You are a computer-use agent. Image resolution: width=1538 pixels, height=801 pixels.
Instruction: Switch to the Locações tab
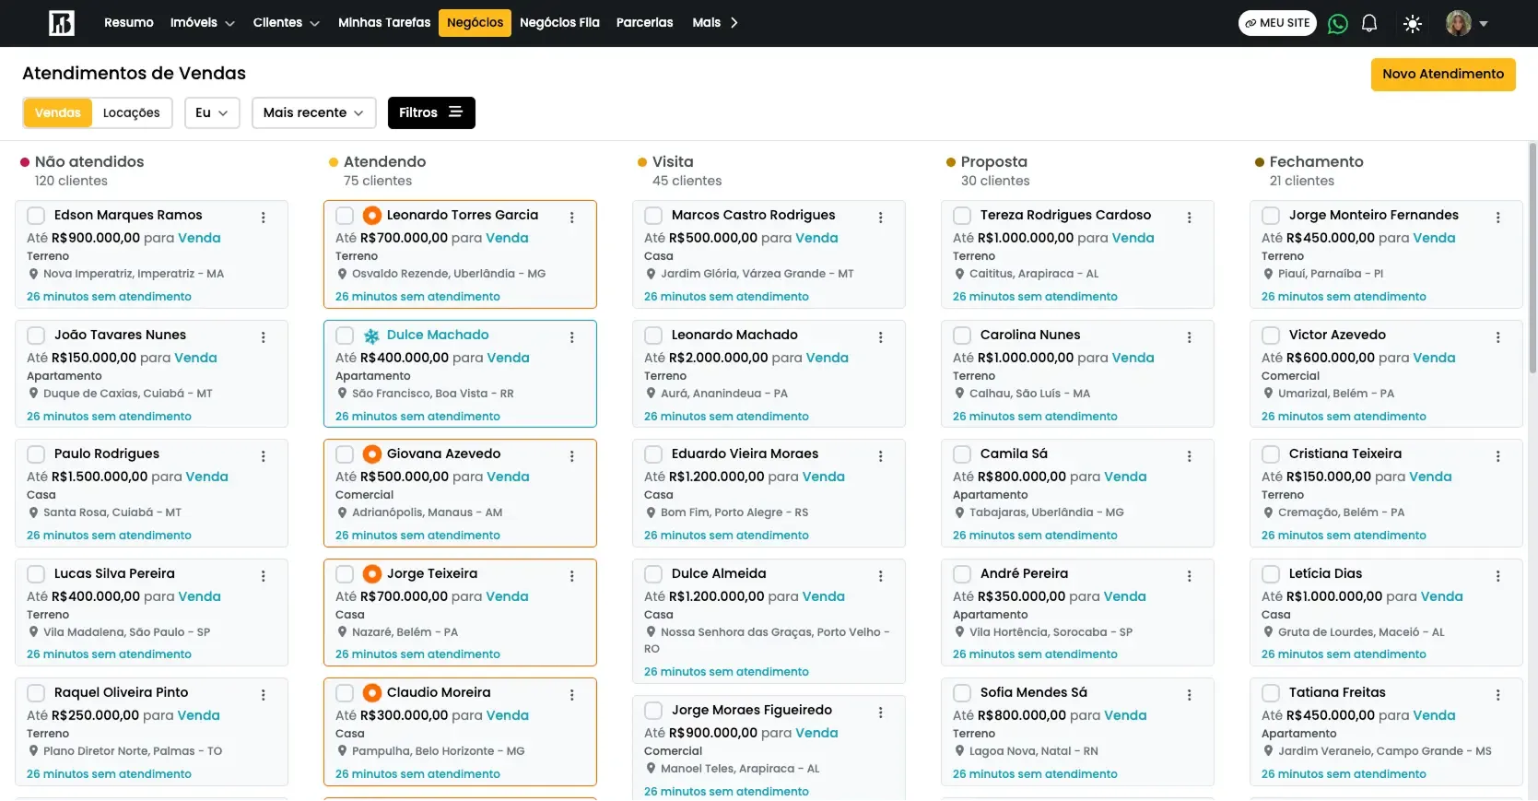[x=132, y=113]
